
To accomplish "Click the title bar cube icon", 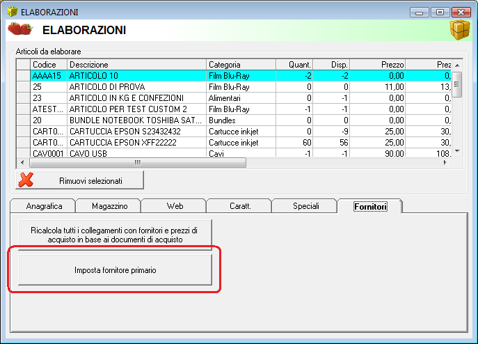I will (x=13, y=12).
